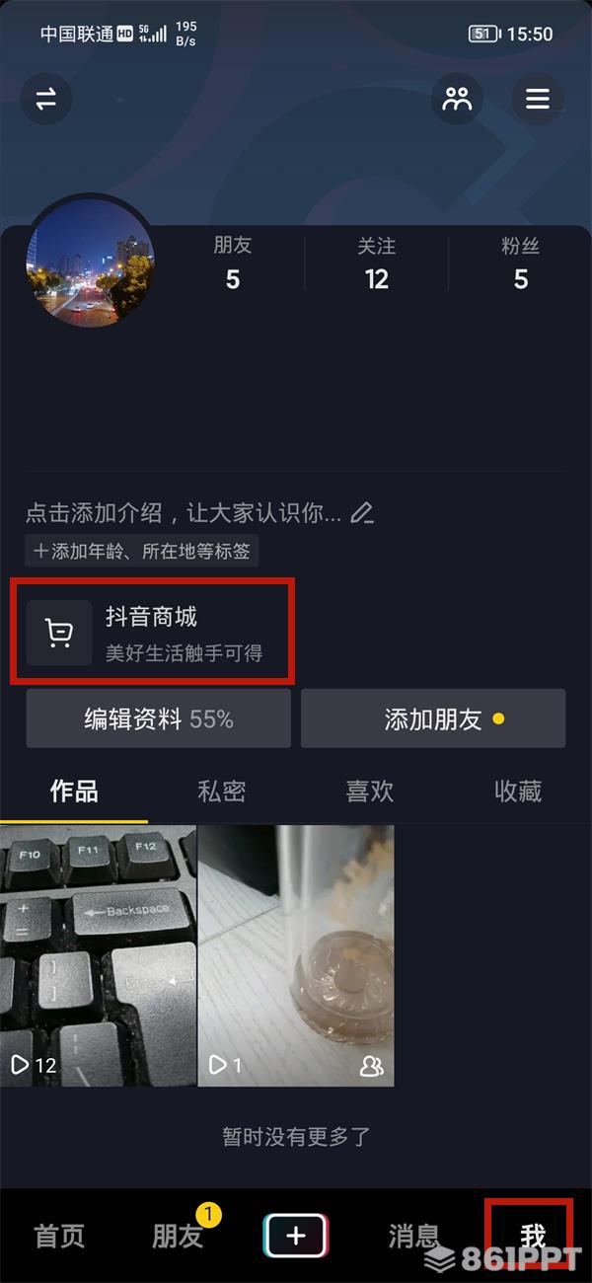Open 消息 in bottom navigation
The height and width of the screenshot is (1283, 592).
coord(413,1236)
